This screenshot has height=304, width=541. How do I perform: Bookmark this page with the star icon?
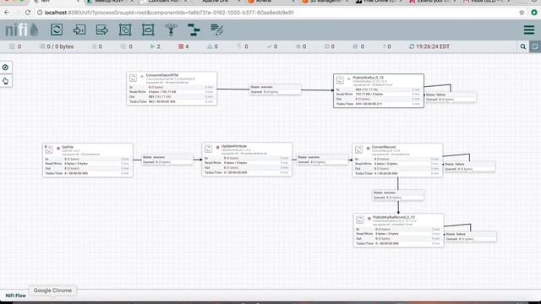pyautogui.click(x=522, y=13)
